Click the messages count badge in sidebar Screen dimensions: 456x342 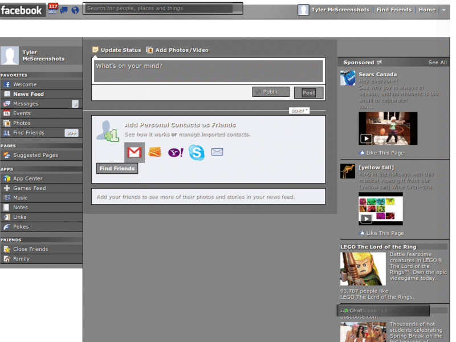(75, 104)
